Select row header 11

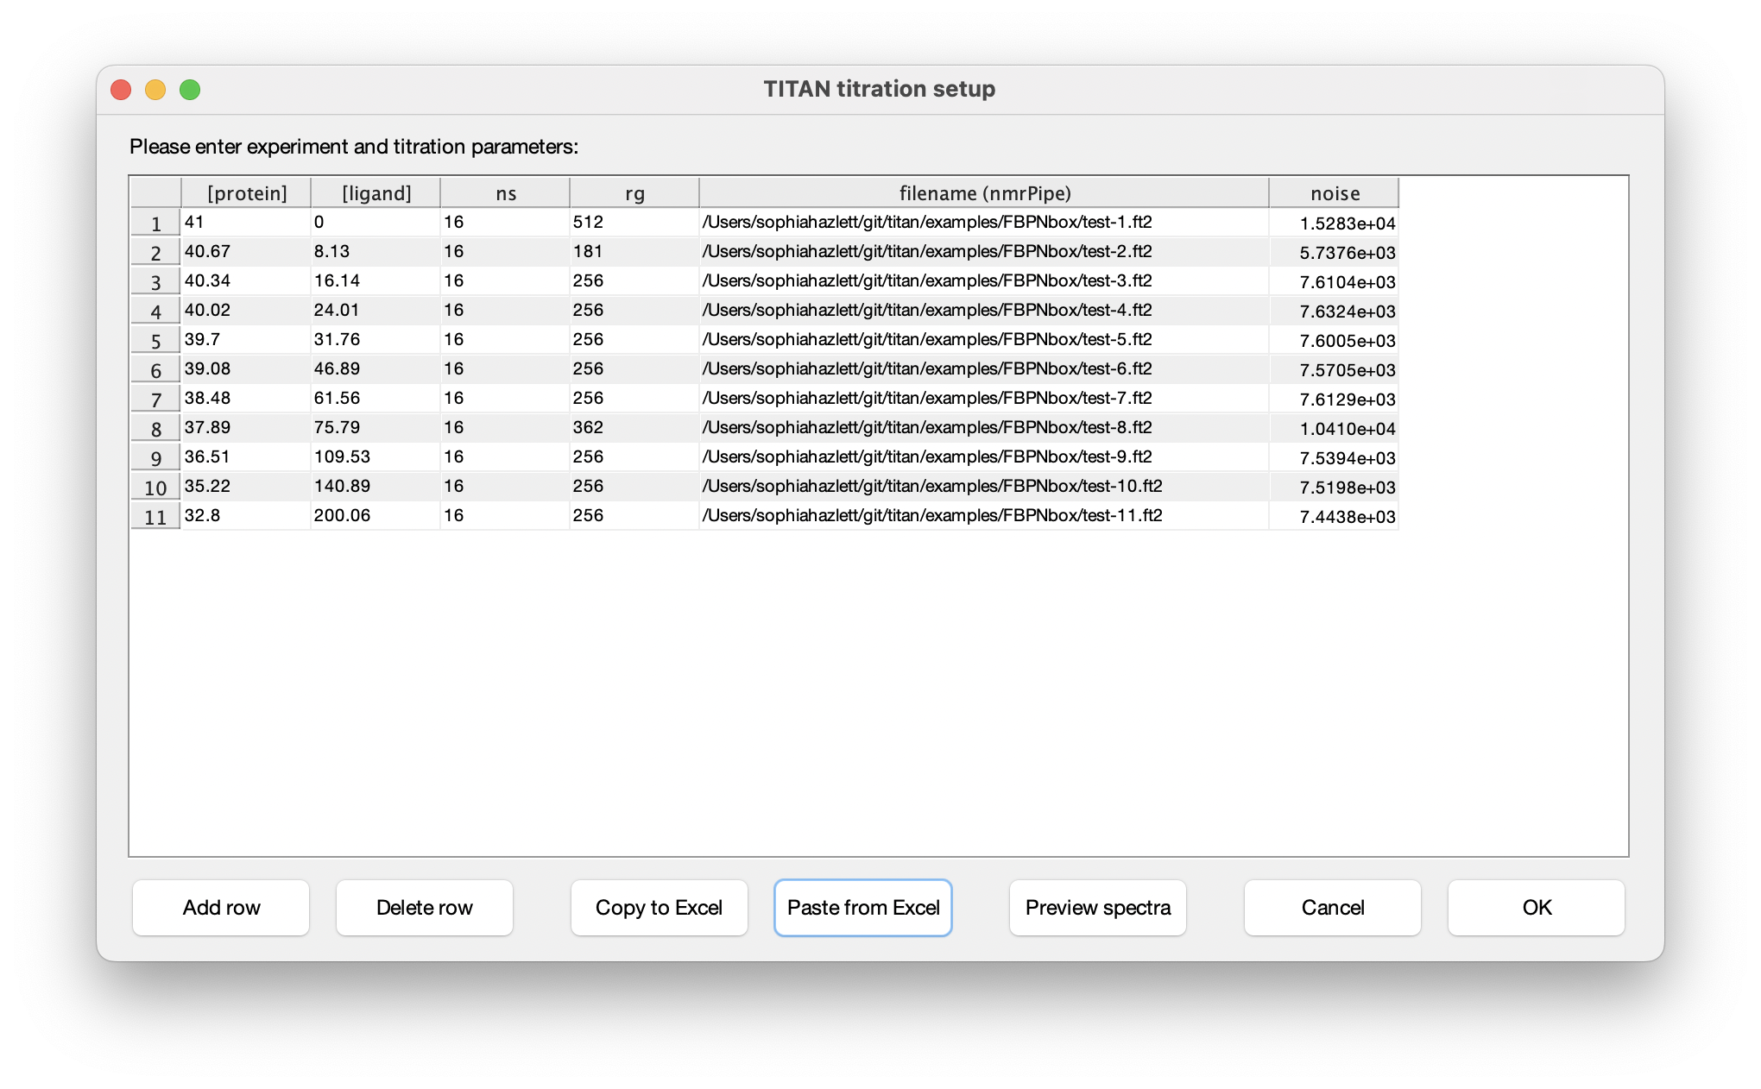coord(155,516)
